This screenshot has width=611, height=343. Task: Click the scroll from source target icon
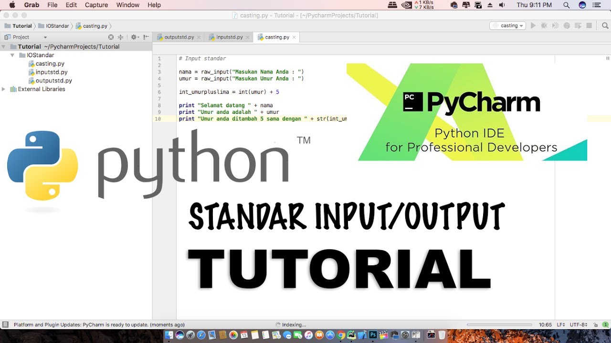pyautogui.click(x=111, y=37)
